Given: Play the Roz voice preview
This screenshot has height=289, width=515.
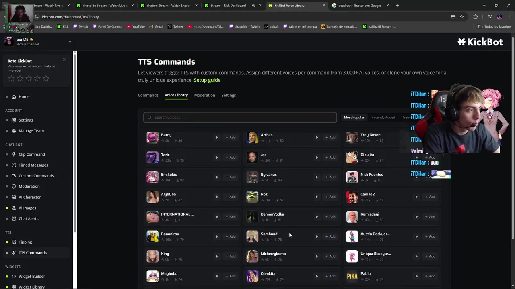Looking at the screenshot, I should [x=317, y=197].
